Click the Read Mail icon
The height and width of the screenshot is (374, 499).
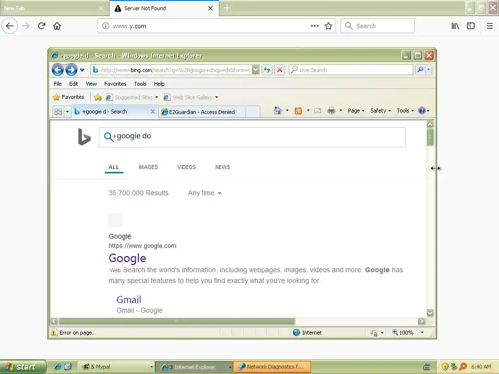click(x=318, y=111)
